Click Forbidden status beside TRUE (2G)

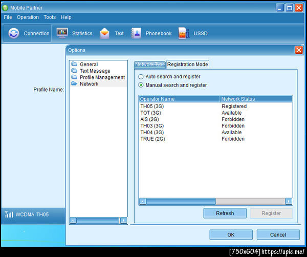(233, 139)
